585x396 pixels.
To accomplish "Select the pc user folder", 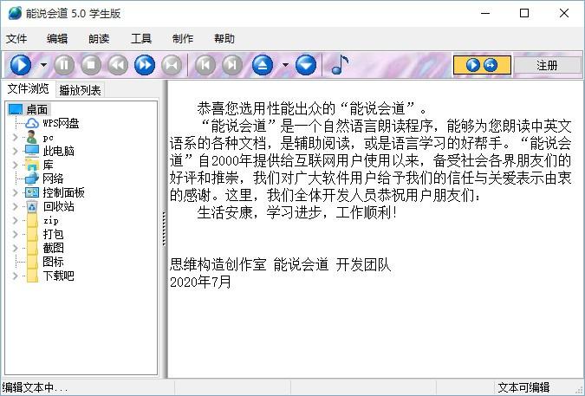I will [49, 138].
